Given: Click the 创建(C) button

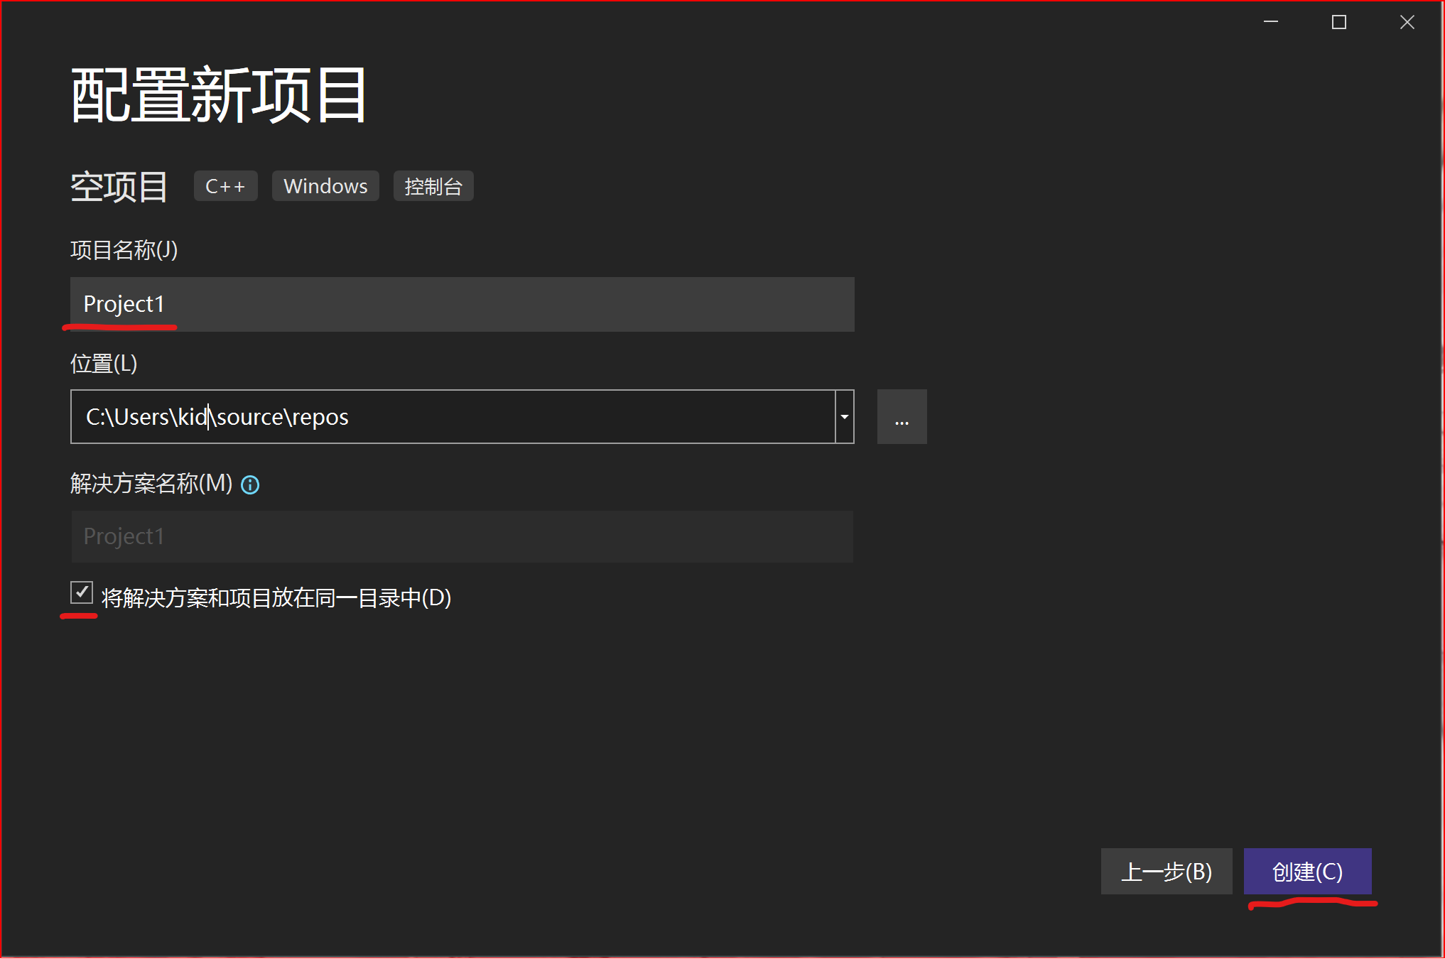Looking at the screenshot, I should coord(1308,872).
